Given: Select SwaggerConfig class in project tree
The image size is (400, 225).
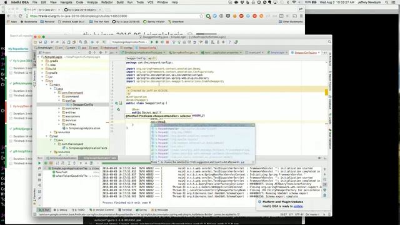Looking at the screenshot, I should [x=83, y=104].
